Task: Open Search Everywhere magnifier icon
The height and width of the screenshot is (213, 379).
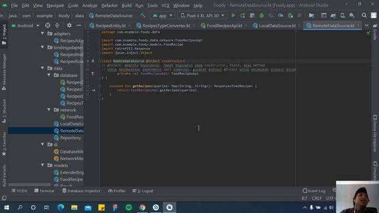Action: 364,15
